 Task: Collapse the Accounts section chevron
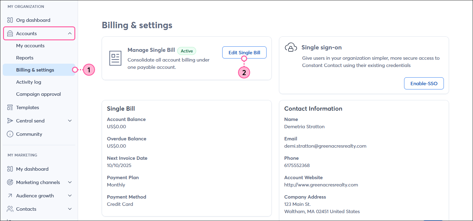[70, 33]
